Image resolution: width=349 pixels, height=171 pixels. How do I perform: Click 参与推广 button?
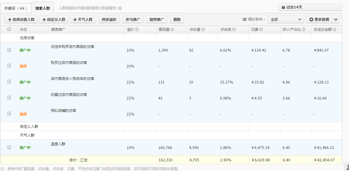pos(133,20)
